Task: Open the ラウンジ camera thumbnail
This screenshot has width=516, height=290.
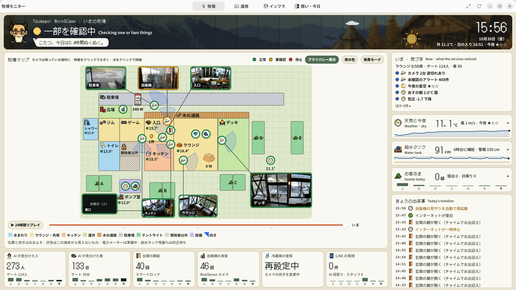Action: pos(198,206)
